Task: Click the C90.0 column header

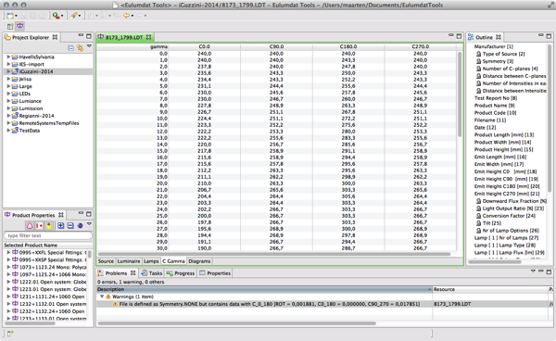Action: coord(276,46)
